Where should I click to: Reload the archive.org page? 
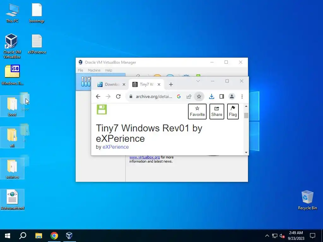coord(118,96)
